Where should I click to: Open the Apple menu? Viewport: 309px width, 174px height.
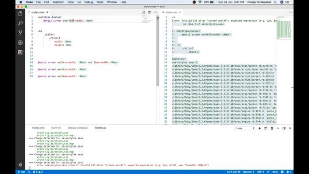(x=21, y=2)
